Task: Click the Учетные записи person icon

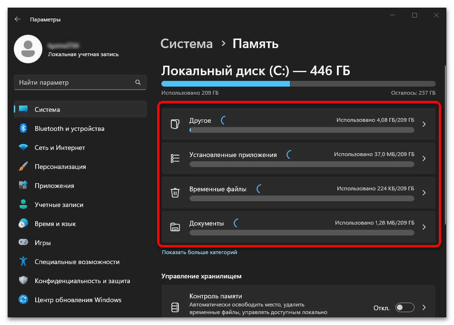Action: coord(23,204)
